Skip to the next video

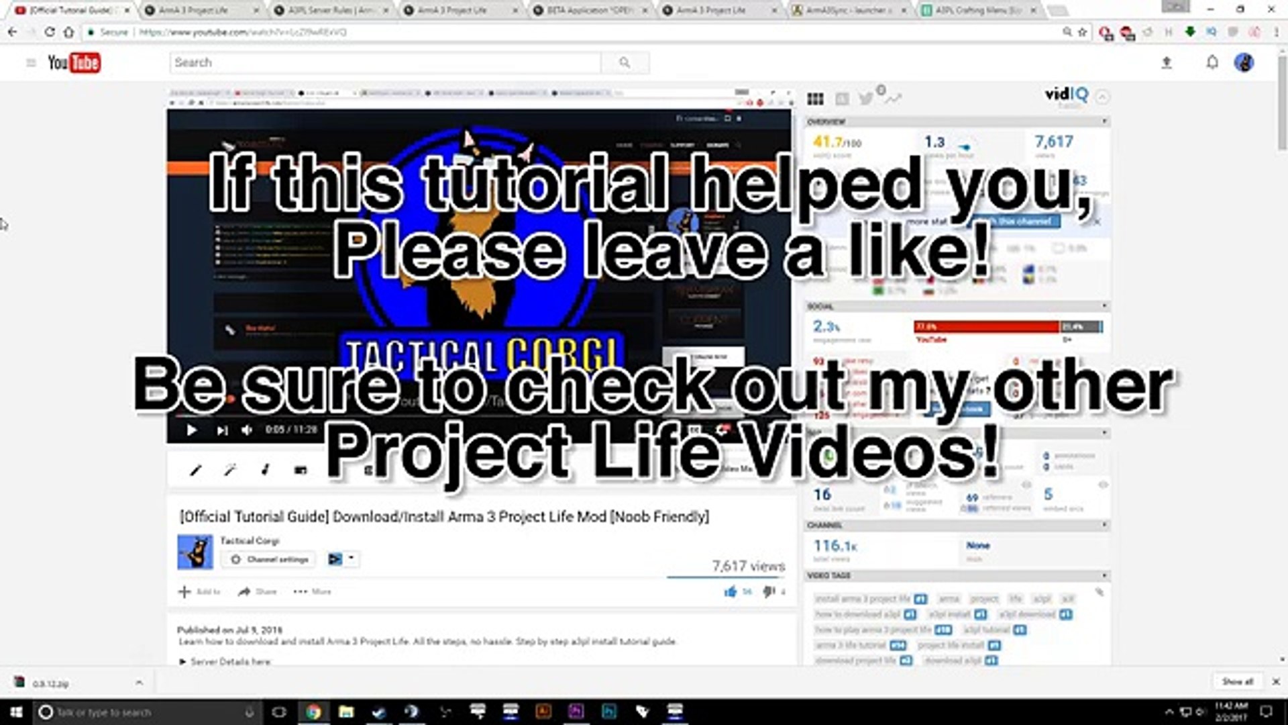point(222,430)
